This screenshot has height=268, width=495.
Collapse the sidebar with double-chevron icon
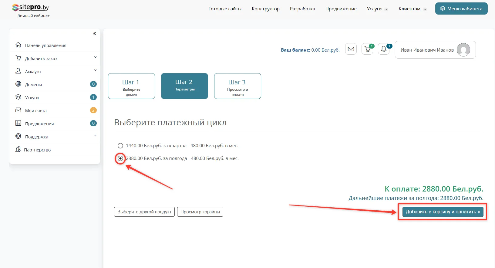pos(94,34)
